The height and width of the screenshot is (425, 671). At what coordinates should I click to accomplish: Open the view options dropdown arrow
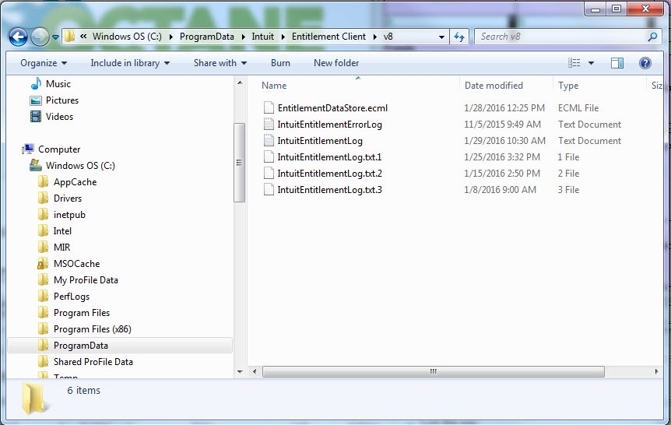coord(591,63)
